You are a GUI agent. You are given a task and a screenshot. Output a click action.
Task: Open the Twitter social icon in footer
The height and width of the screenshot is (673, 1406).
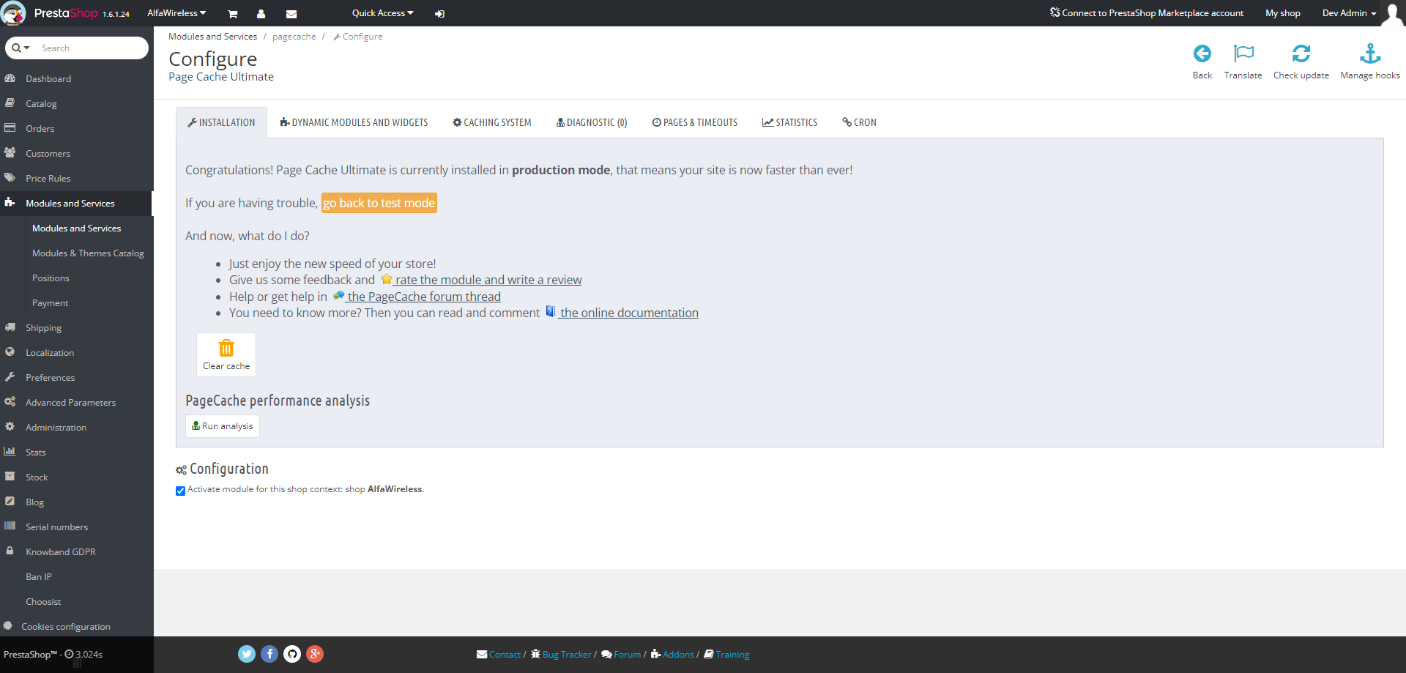pos(247,654)
